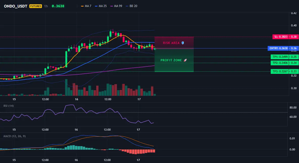Select the red SL: 0.3823 price tag
This screenshot has width=299, height=163.
pos(281,37)
